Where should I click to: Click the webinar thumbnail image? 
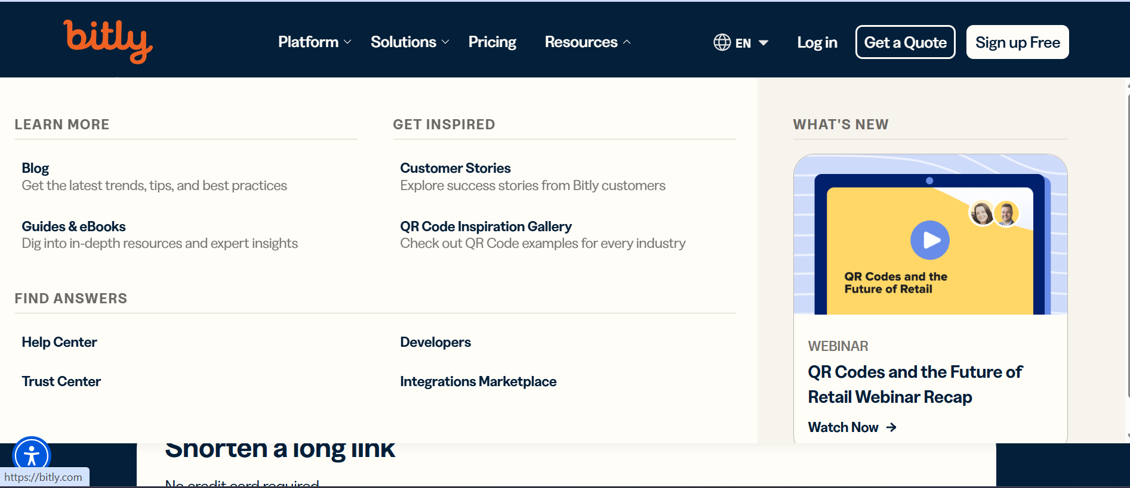coord(930,234)
